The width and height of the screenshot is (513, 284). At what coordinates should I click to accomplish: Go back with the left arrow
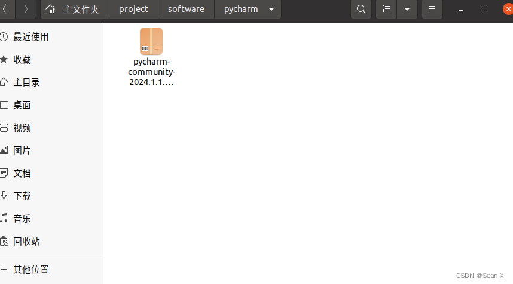click(5, 9)
